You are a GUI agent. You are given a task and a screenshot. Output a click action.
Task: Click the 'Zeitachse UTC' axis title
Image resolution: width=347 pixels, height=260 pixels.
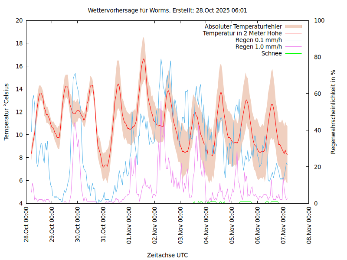pyautogui.click(x=167, y=255)
